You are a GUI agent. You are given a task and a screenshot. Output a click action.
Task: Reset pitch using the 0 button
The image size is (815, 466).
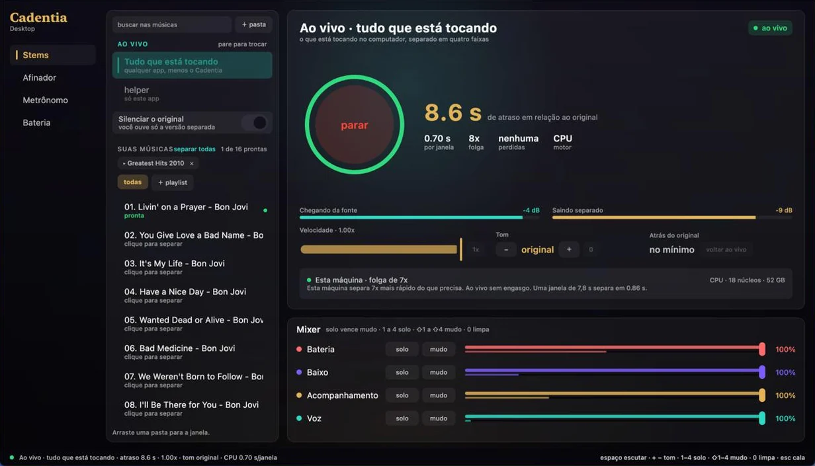click(591, 249)
